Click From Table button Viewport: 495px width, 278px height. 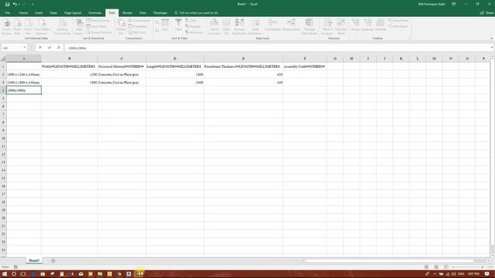pos(97,26)
